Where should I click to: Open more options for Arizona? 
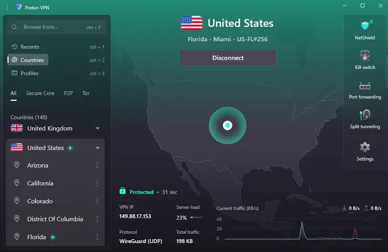point(97,165)
